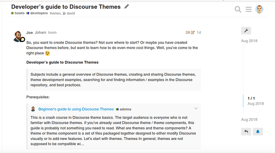This screenshot has height=153, width=275.
Task: Select the 1 / 1 timeline position
Action: [251, 98]
